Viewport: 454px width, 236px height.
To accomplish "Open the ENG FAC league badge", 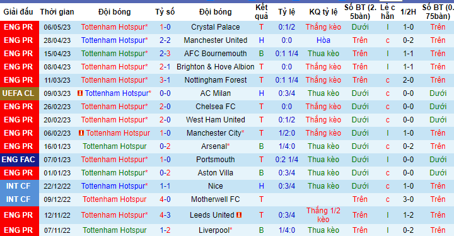I will [x=18, y=160].
